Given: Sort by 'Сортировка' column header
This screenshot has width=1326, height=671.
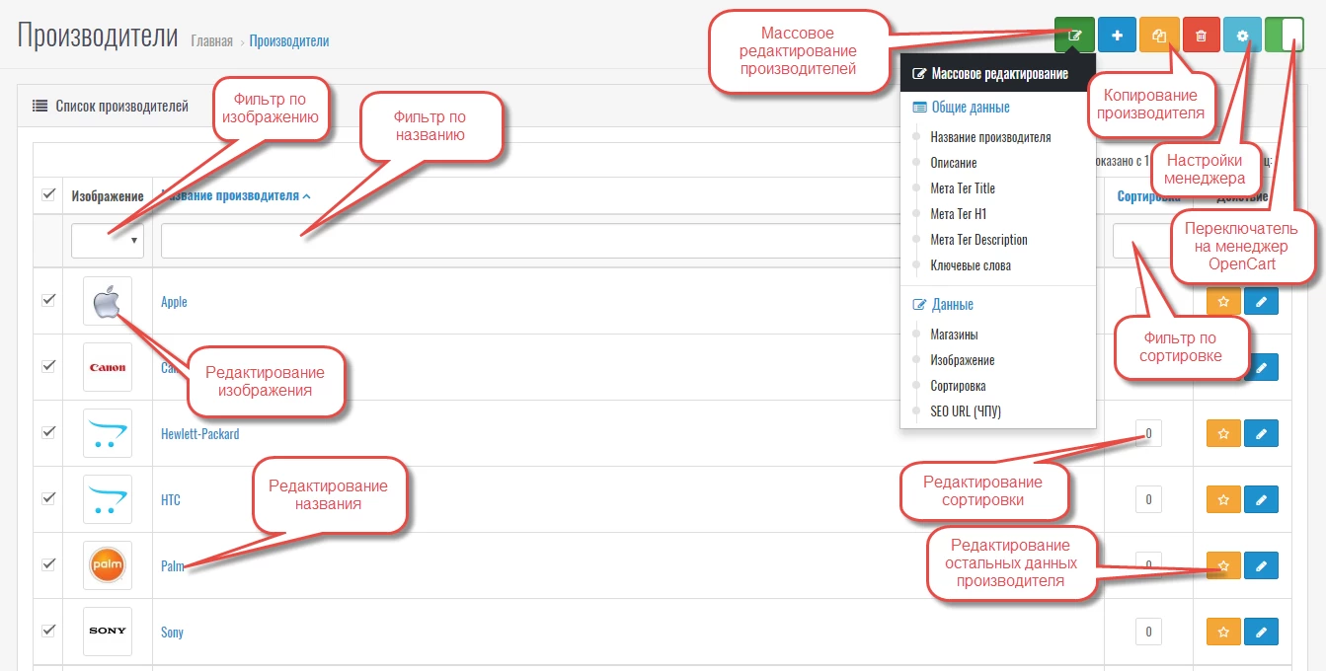Looking at the screenshot, I should tap(1148, 196).
